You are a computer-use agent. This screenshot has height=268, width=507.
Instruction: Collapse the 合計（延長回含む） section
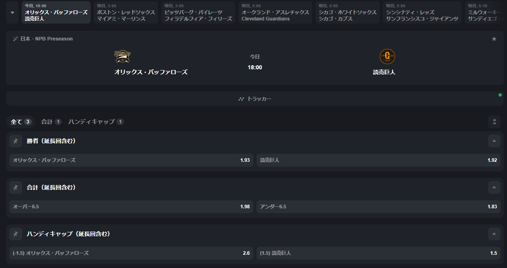494,187
